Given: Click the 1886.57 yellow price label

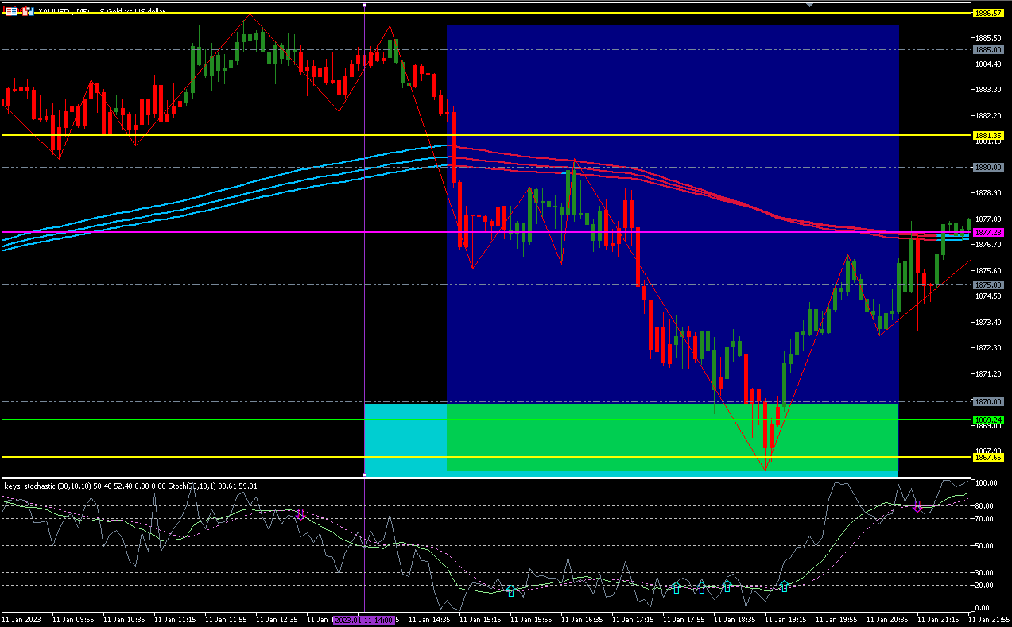Looking at the screenshot, I should click(x=987, y=14).
